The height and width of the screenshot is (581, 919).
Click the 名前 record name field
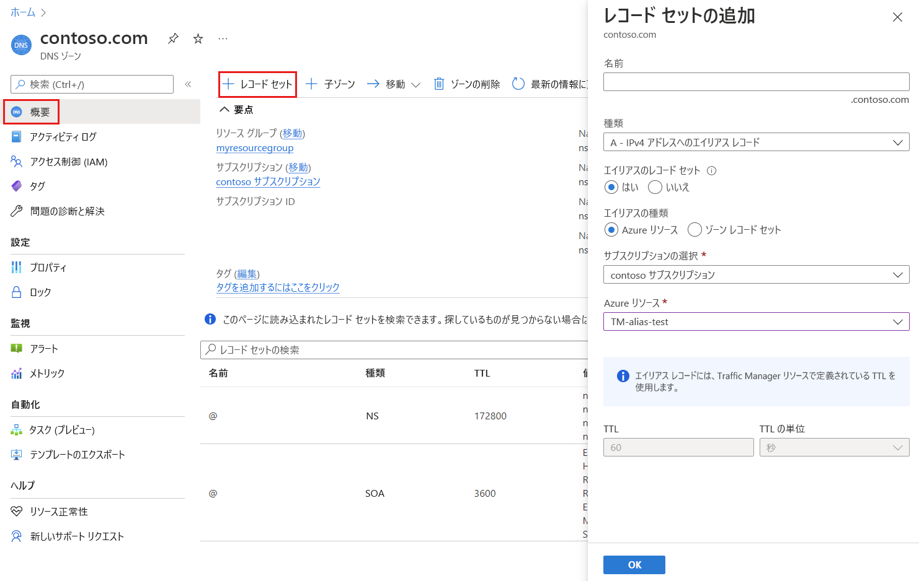[x=756, y=82]
